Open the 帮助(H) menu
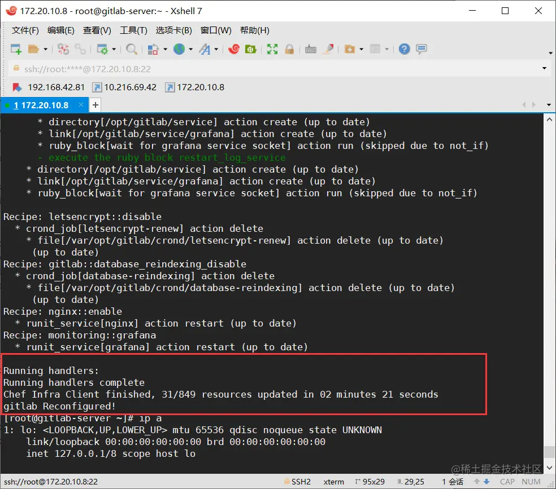 click(255, 30)
